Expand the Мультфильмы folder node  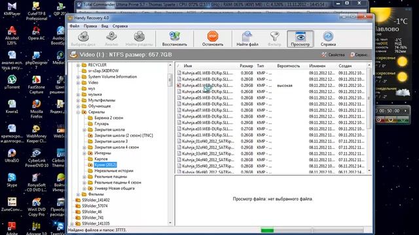pyautogui.click(x=78, y=100)
